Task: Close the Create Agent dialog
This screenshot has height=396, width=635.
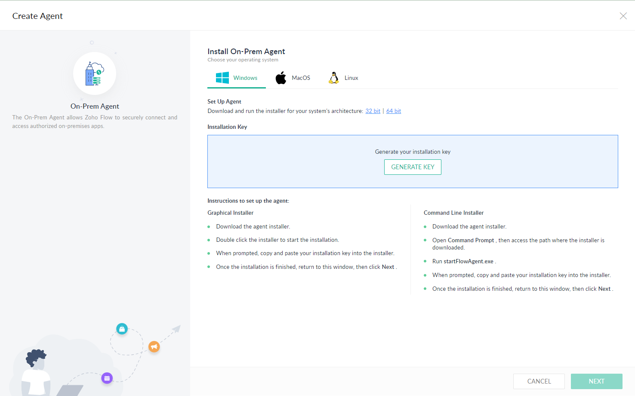Action: pyautogui.click(x=623, y=16)
